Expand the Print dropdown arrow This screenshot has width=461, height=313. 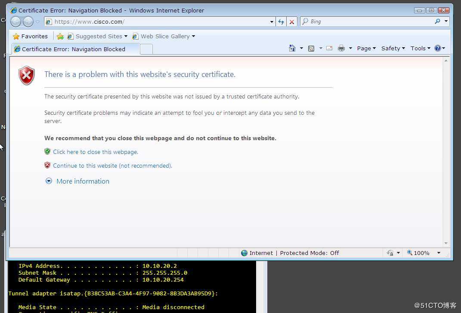350,48
